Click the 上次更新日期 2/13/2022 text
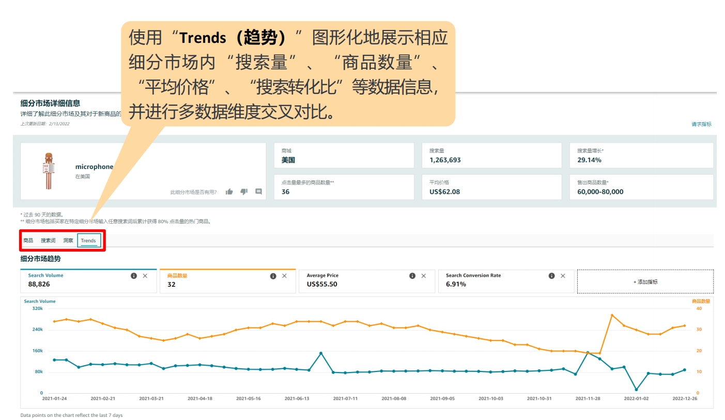The height and width of the screenshot is (420, 725). click(x=45, y=123)
